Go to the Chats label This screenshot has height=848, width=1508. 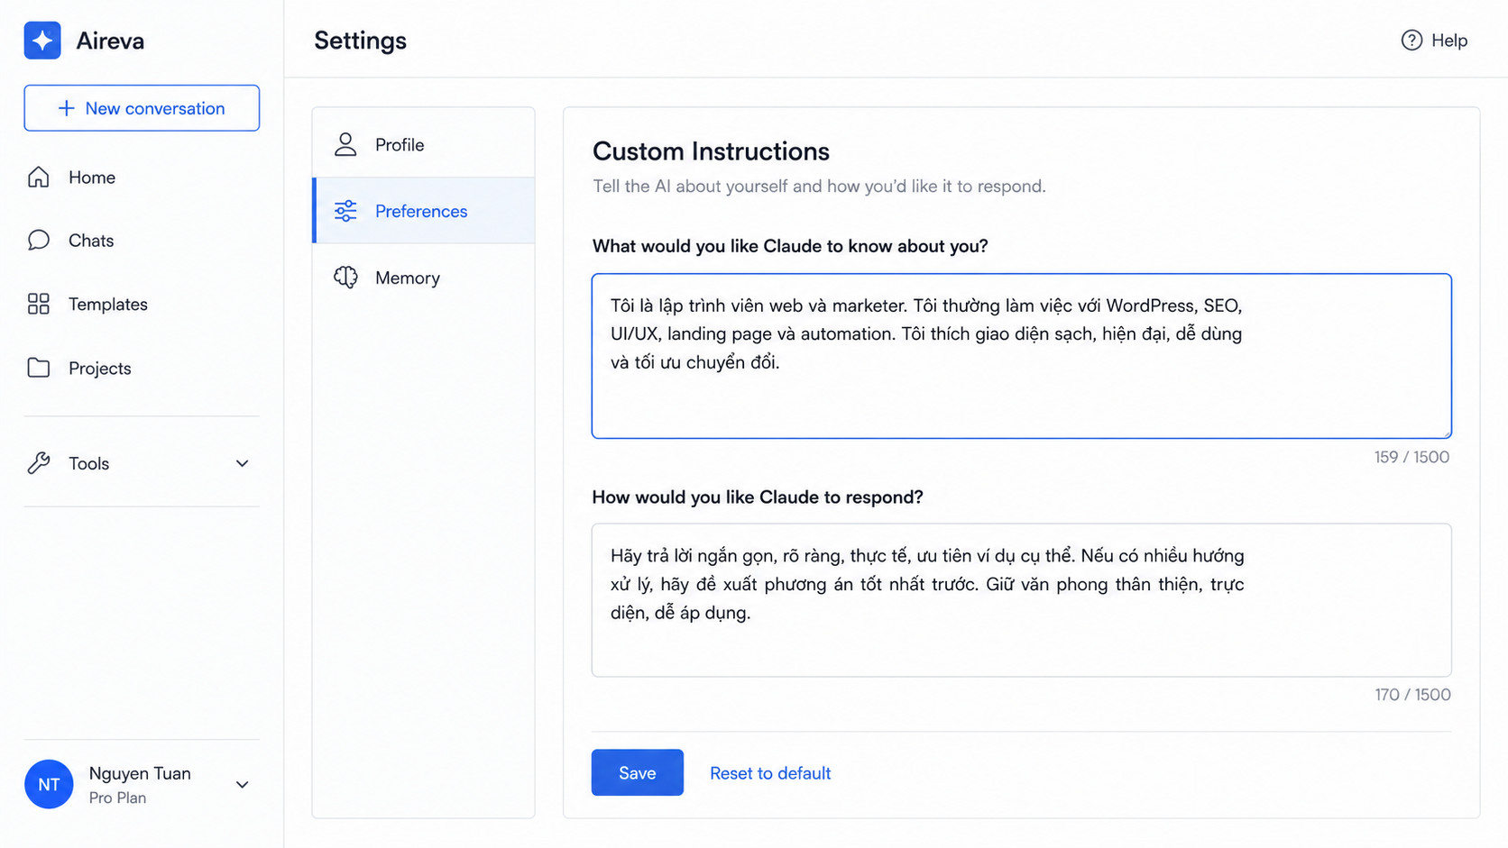(91, 241)
